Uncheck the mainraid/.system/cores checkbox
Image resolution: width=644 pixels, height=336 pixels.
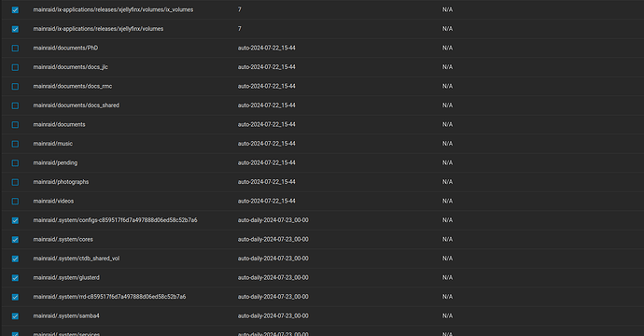pos(15,240)
